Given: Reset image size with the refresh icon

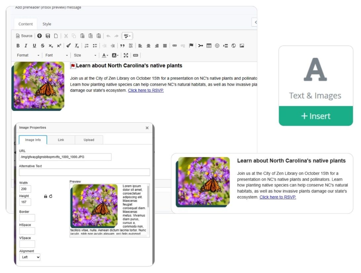Looking at the screenshot, I should coord(51,196).
